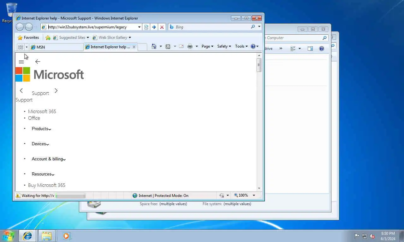Open the Favorites center button
Image resolution: width=404 pixels, height=242 pixels.
pos(28,37)
